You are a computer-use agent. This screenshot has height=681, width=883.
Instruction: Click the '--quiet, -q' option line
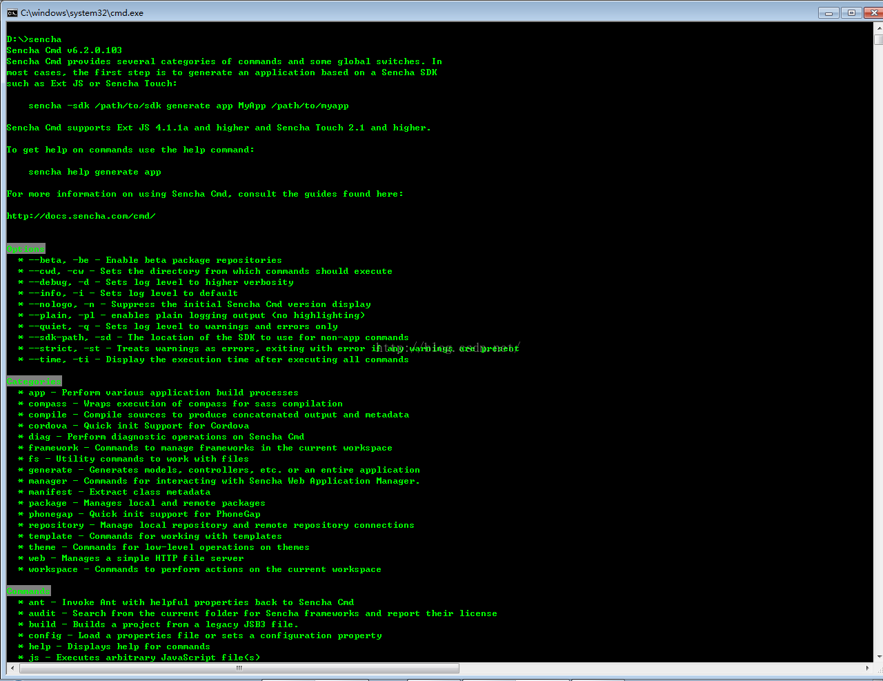[x=177, y=326]
